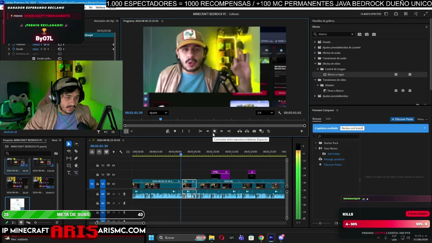Toggle V1 track output eye

click(x=113, y=184)
